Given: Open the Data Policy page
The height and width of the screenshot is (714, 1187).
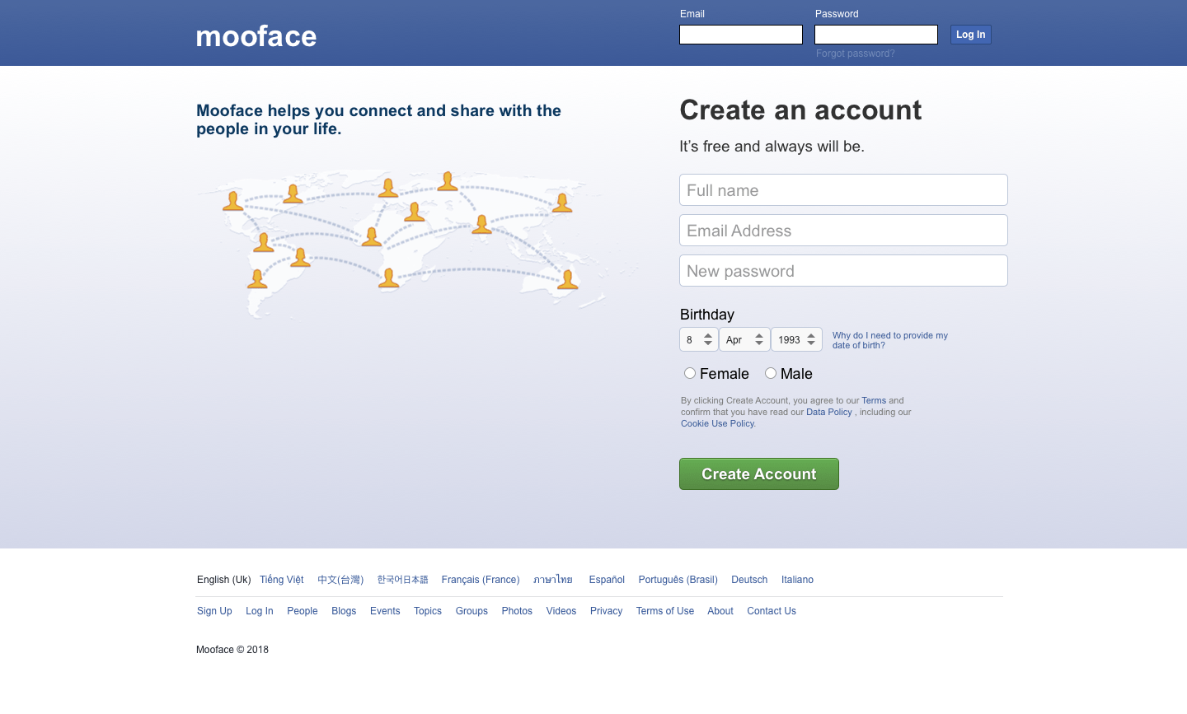Looking at the screenshot, I should [x=828, y=412].
